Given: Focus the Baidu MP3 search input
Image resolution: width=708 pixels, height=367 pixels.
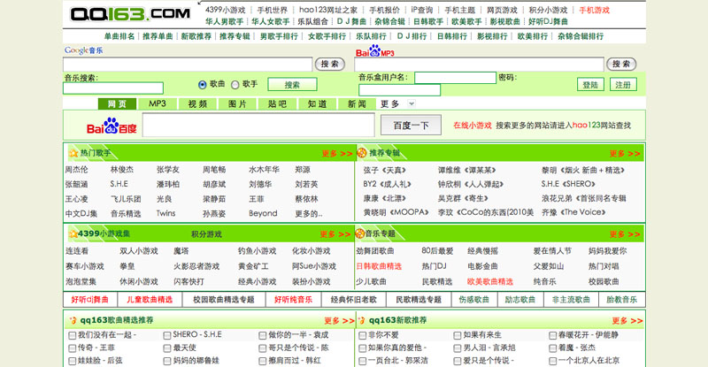Looking at the screenshot, I should coord(479,64).
